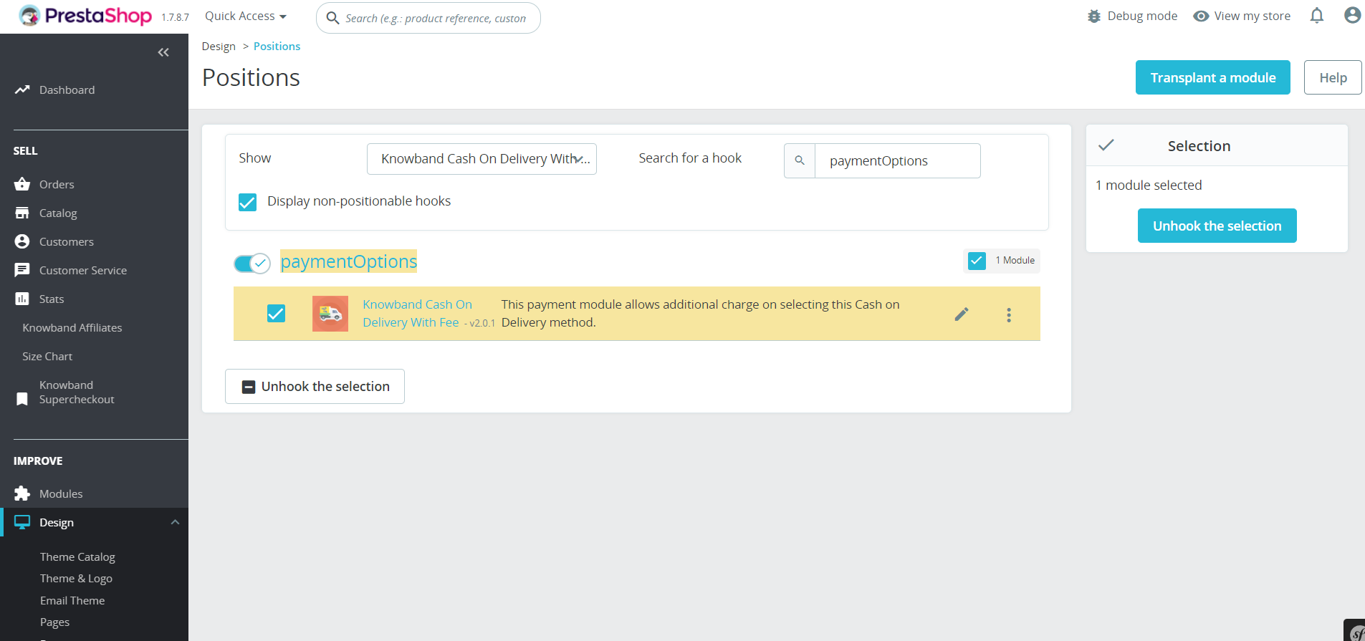Click the Catalog store icon
This screenshot has height=641, width=1365.
coord(22,213)
